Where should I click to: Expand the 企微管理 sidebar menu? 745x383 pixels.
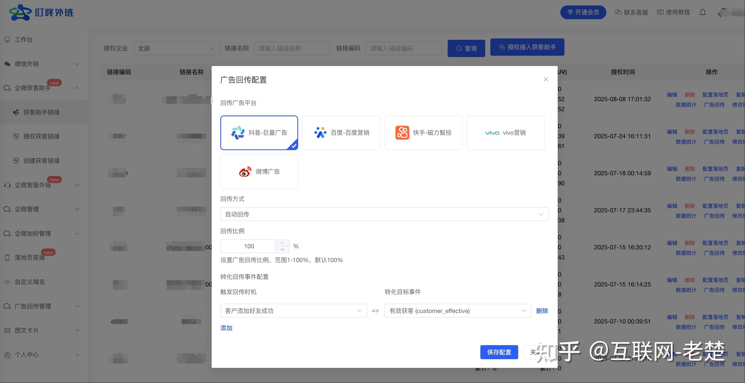tap(44, 209)
